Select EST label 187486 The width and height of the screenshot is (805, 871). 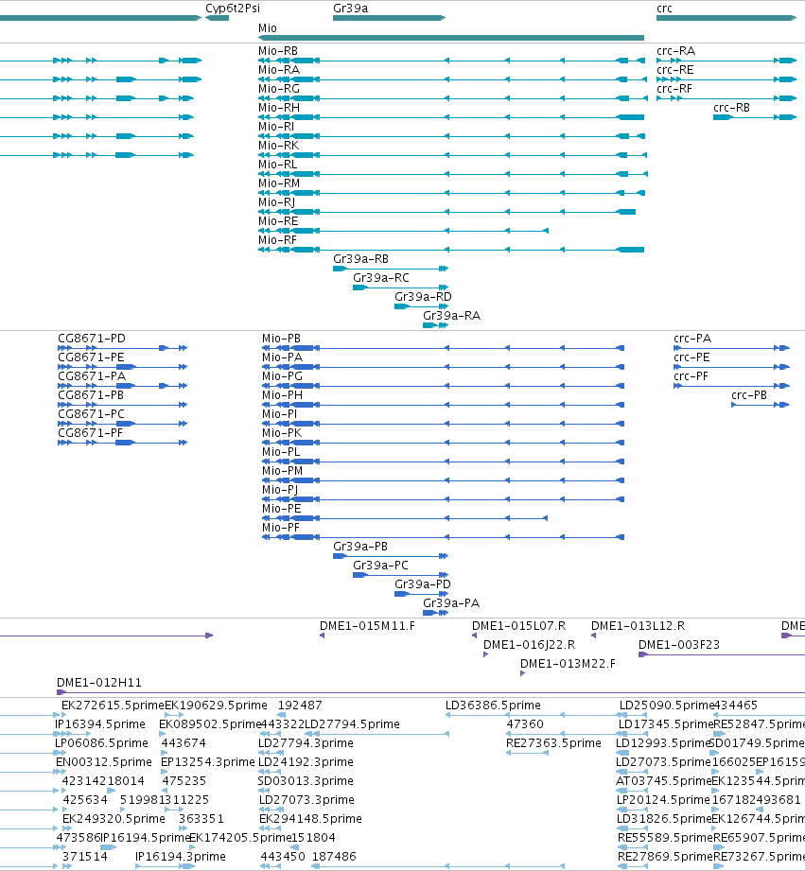tap(334, 857)
